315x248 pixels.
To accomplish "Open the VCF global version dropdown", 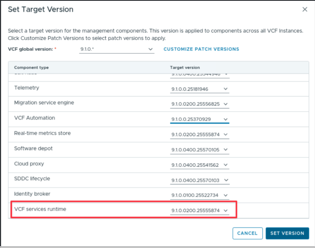I will [116, 49].
